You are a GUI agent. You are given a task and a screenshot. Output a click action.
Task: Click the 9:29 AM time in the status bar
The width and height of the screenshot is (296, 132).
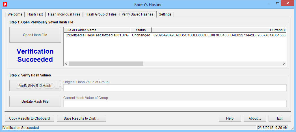click(x=281, y=128)
